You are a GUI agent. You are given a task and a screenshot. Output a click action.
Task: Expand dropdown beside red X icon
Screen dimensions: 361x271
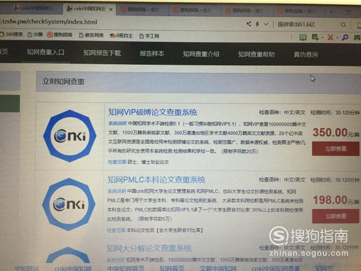(337, 38)
